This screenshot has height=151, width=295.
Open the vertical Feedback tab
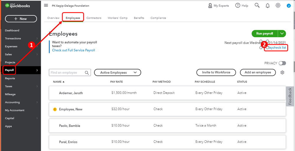tap(290, 96)
